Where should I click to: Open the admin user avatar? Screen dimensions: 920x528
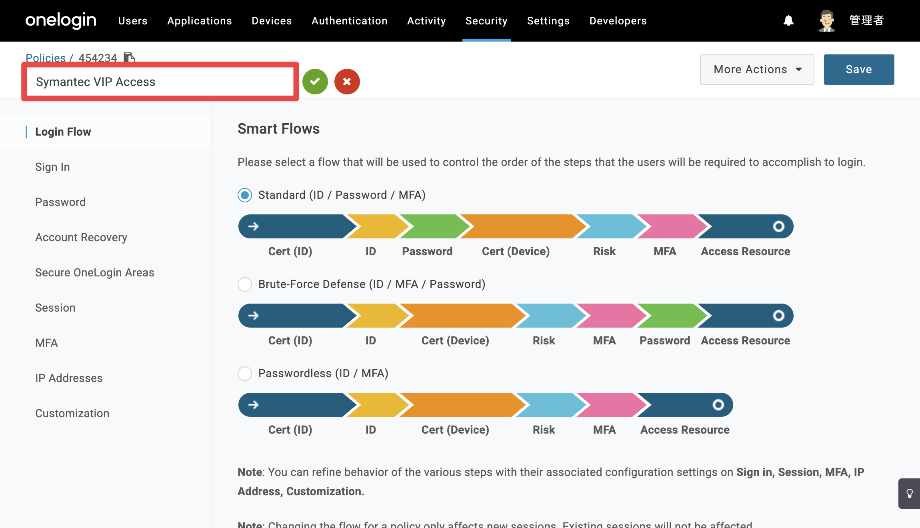[826, 20]
